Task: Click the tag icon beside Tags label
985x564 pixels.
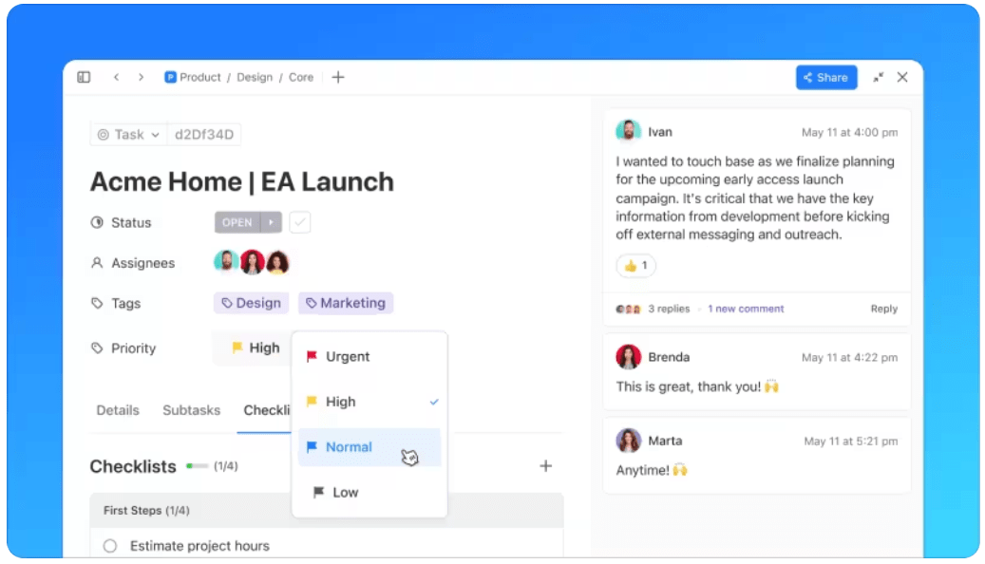Action: click(x=97, y=303)
